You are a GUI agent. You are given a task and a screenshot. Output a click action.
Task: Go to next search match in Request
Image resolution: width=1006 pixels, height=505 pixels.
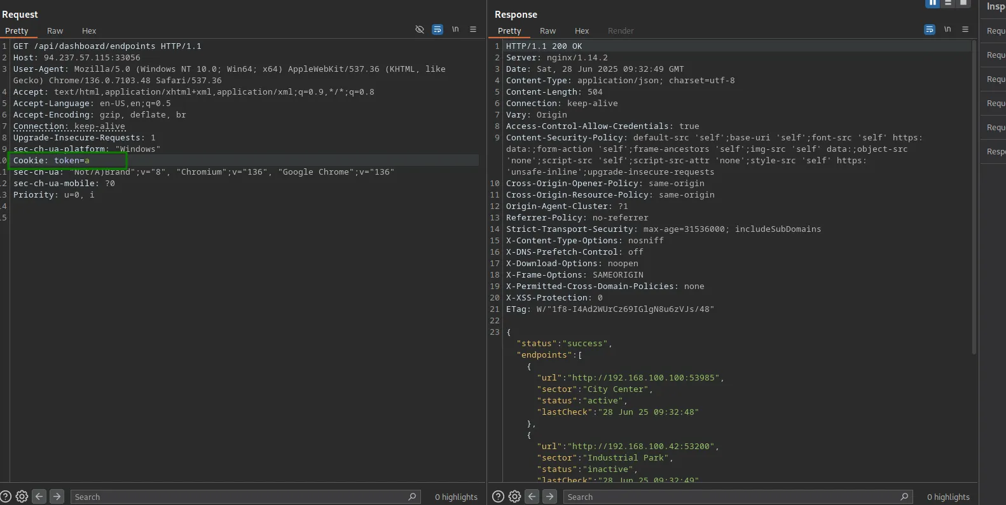57,497
